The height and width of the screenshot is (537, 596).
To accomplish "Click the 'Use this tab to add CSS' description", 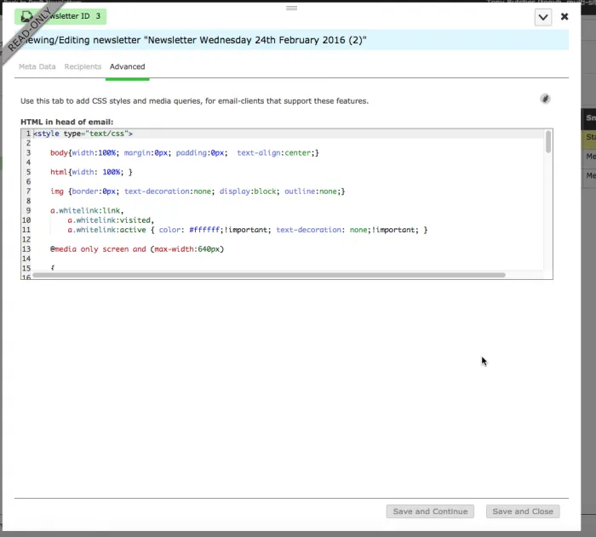I will click(195, 101).
